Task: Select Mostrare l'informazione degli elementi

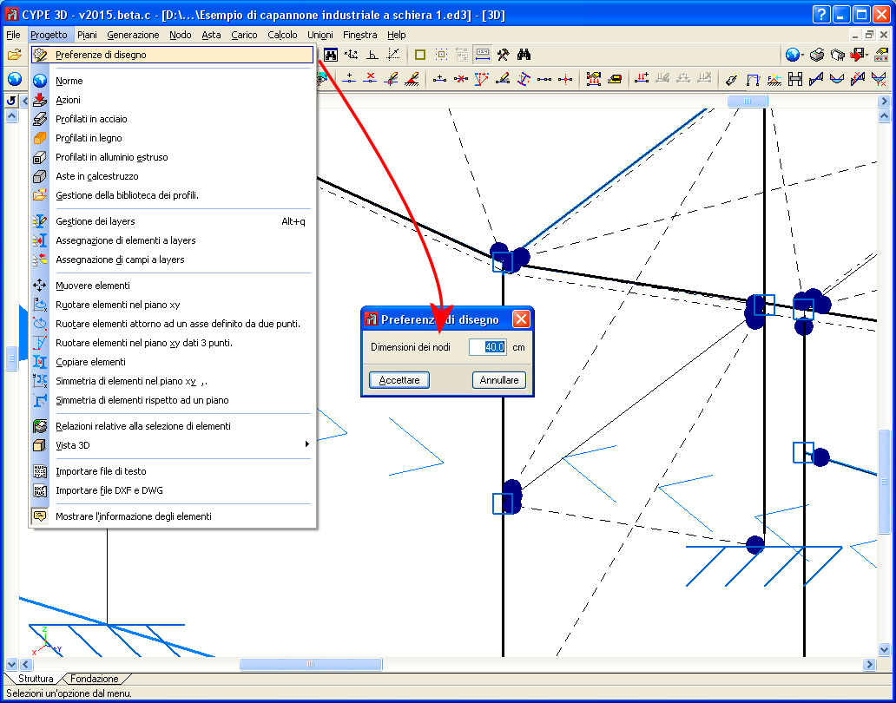Action: point(172,516)
